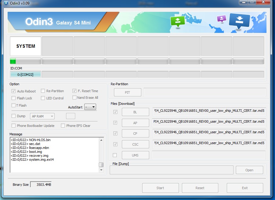This screenshot has width=275, height=200.
Task: Click the File Dump path field
Action: point(172,170)
